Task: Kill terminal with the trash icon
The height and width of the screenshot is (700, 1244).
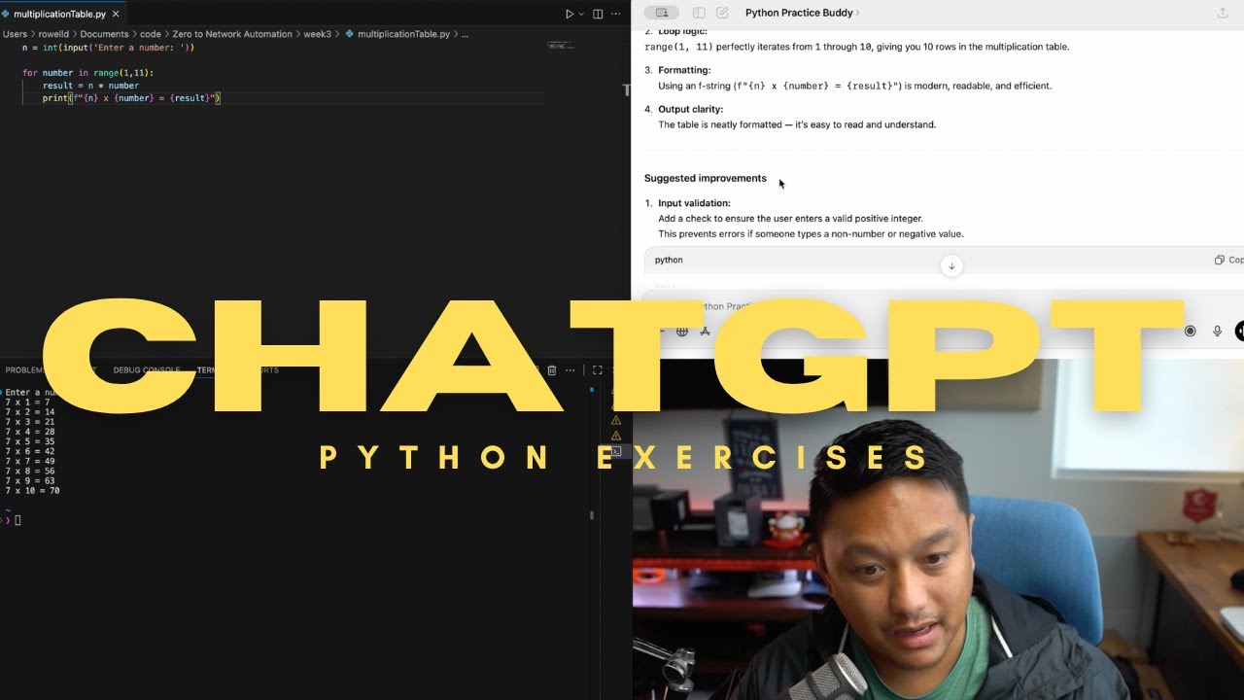Action: pos(552,370)
